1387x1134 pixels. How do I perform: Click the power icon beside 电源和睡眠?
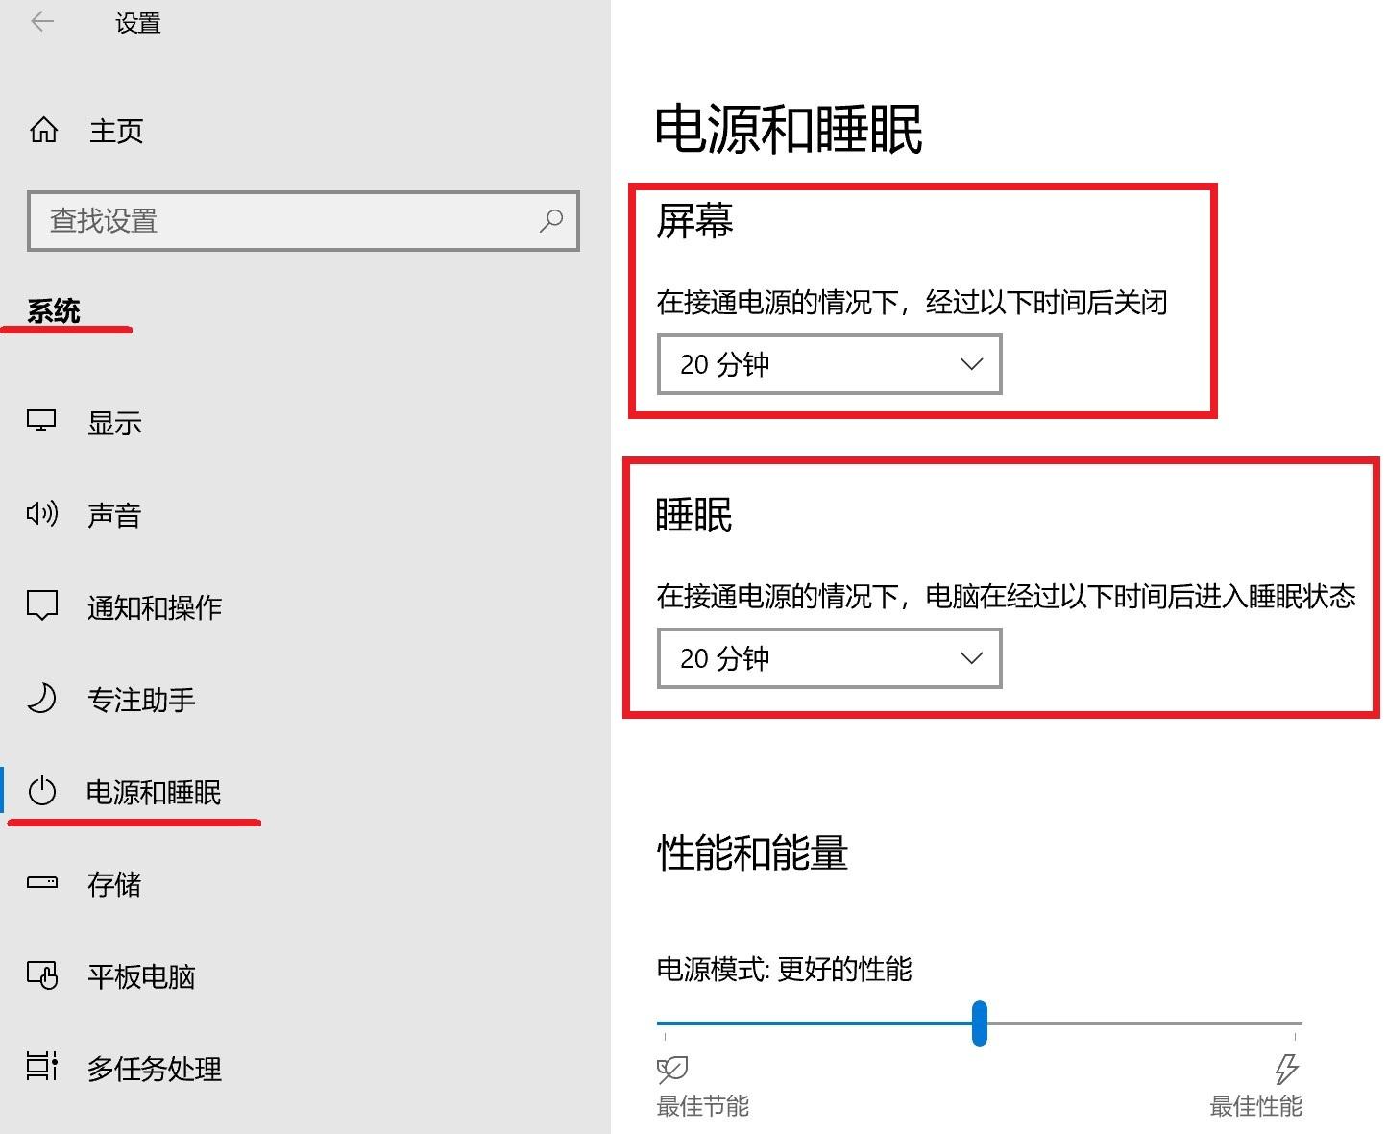click(x=42, y=791)
